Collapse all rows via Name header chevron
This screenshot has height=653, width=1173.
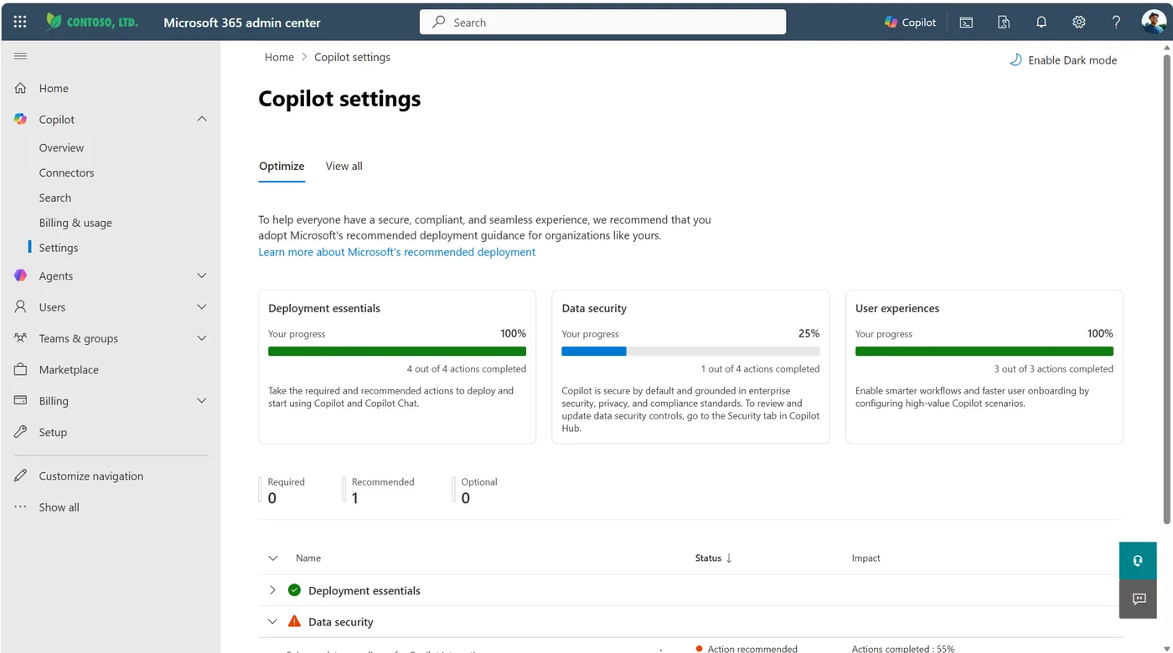point(272,558)
